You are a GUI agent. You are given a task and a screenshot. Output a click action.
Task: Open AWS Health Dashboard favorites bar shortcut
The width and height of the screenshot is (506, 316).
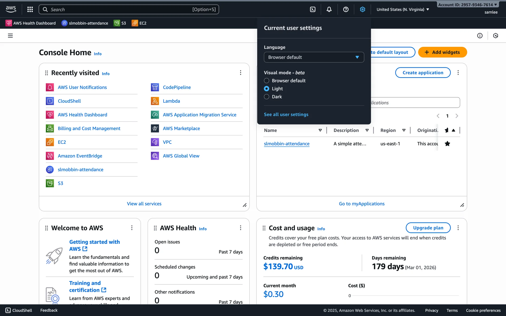31,23
